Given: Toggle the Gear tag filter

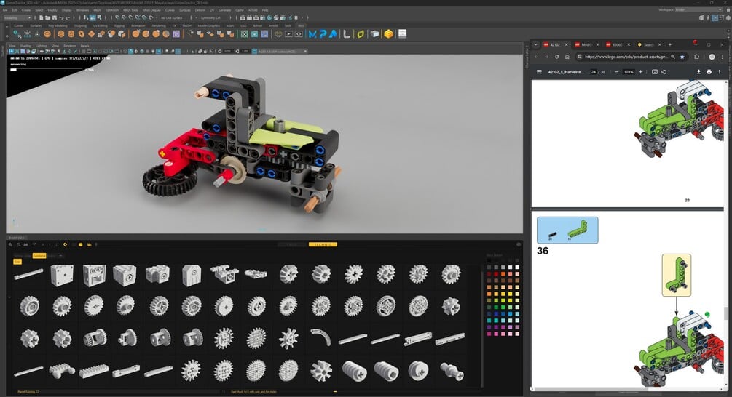Looking at the screenshot, I should 17,262.
